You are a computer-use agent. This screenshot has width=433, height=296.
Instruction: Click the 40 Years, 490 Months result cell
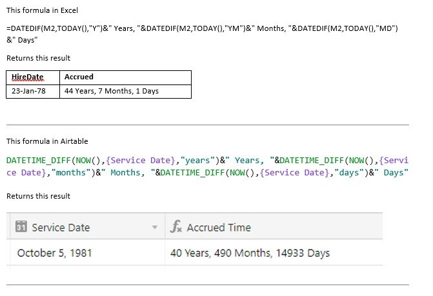pyautogui.click(x=274, y=253)
